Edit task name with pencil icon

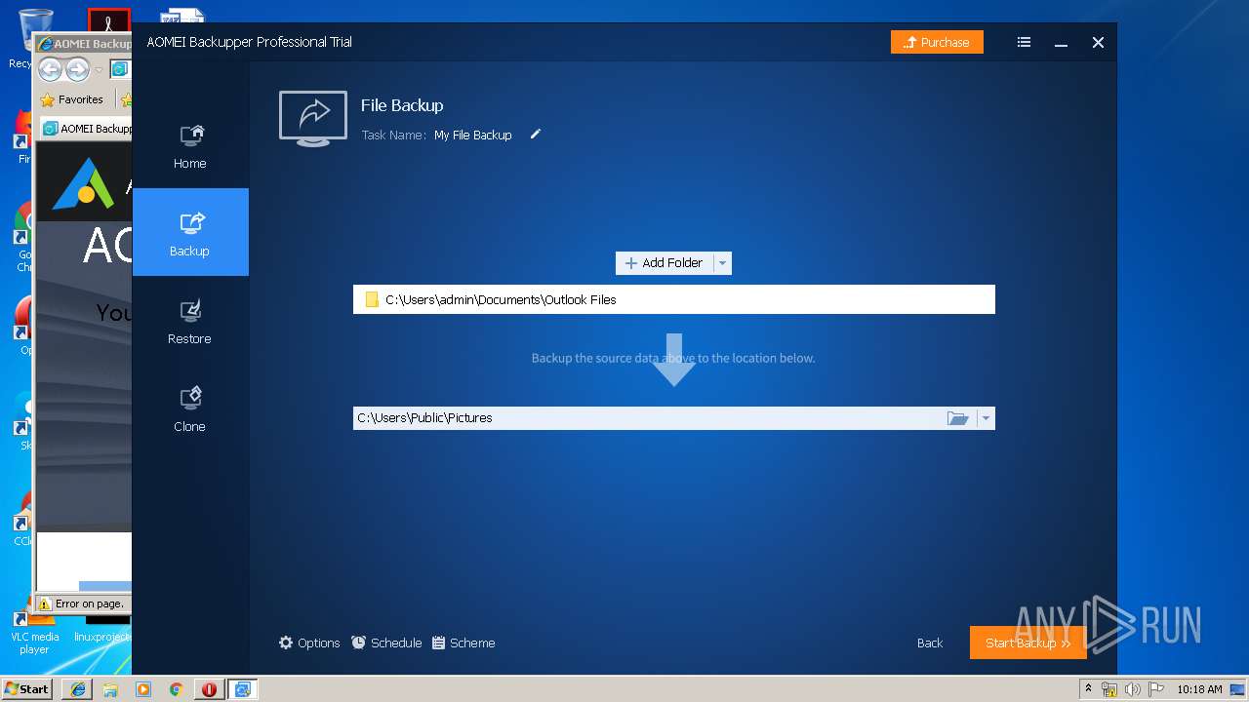pos(535,135)
